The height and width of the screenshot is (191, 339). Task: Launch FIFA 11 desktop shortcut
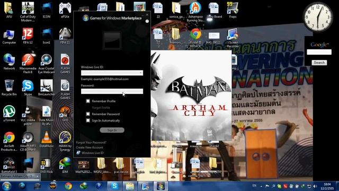click(x=65, y=36)
